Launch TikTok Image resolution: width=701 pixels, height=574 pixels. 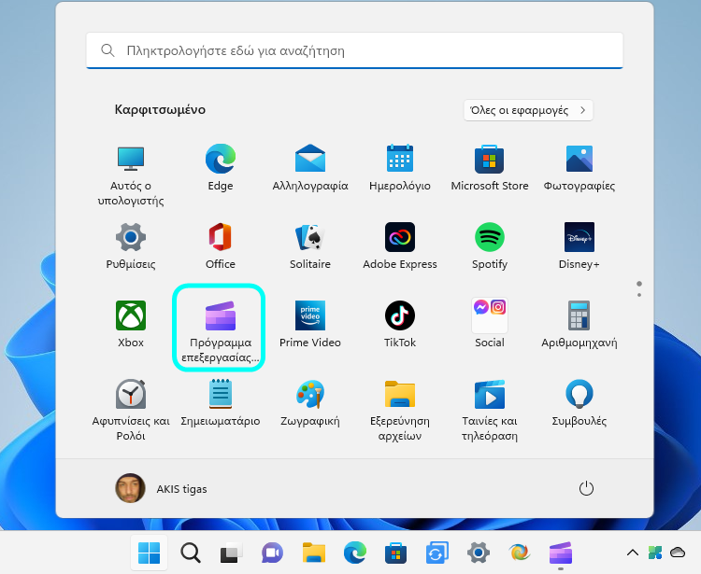[400, 325]
